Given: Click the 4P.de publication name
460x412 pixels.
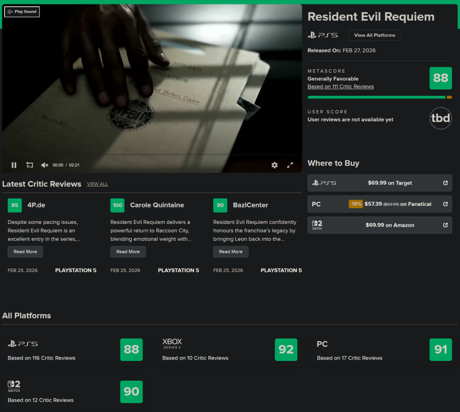Looking at the screenshot, I should 36,205.
